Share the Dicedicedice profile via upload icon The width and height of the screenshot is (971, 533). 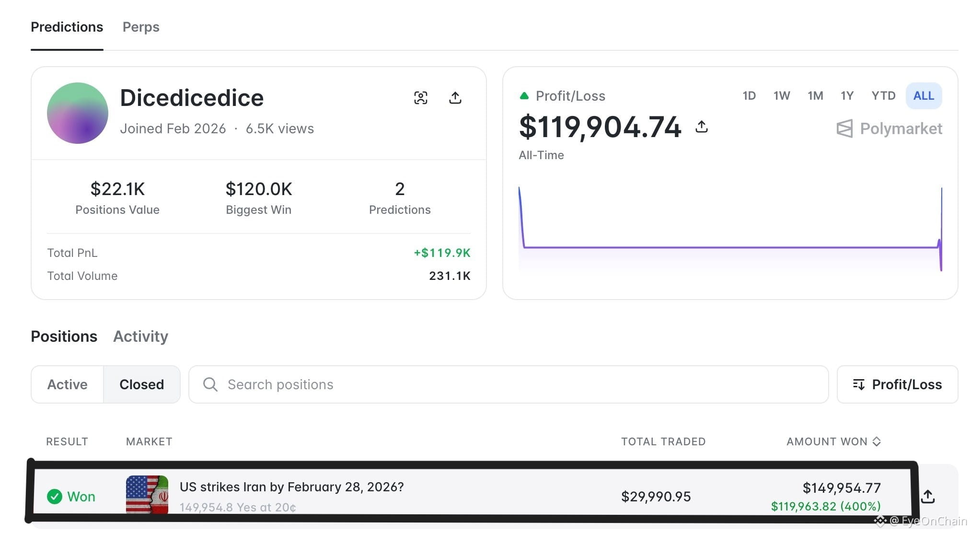(x=455, y=98)
